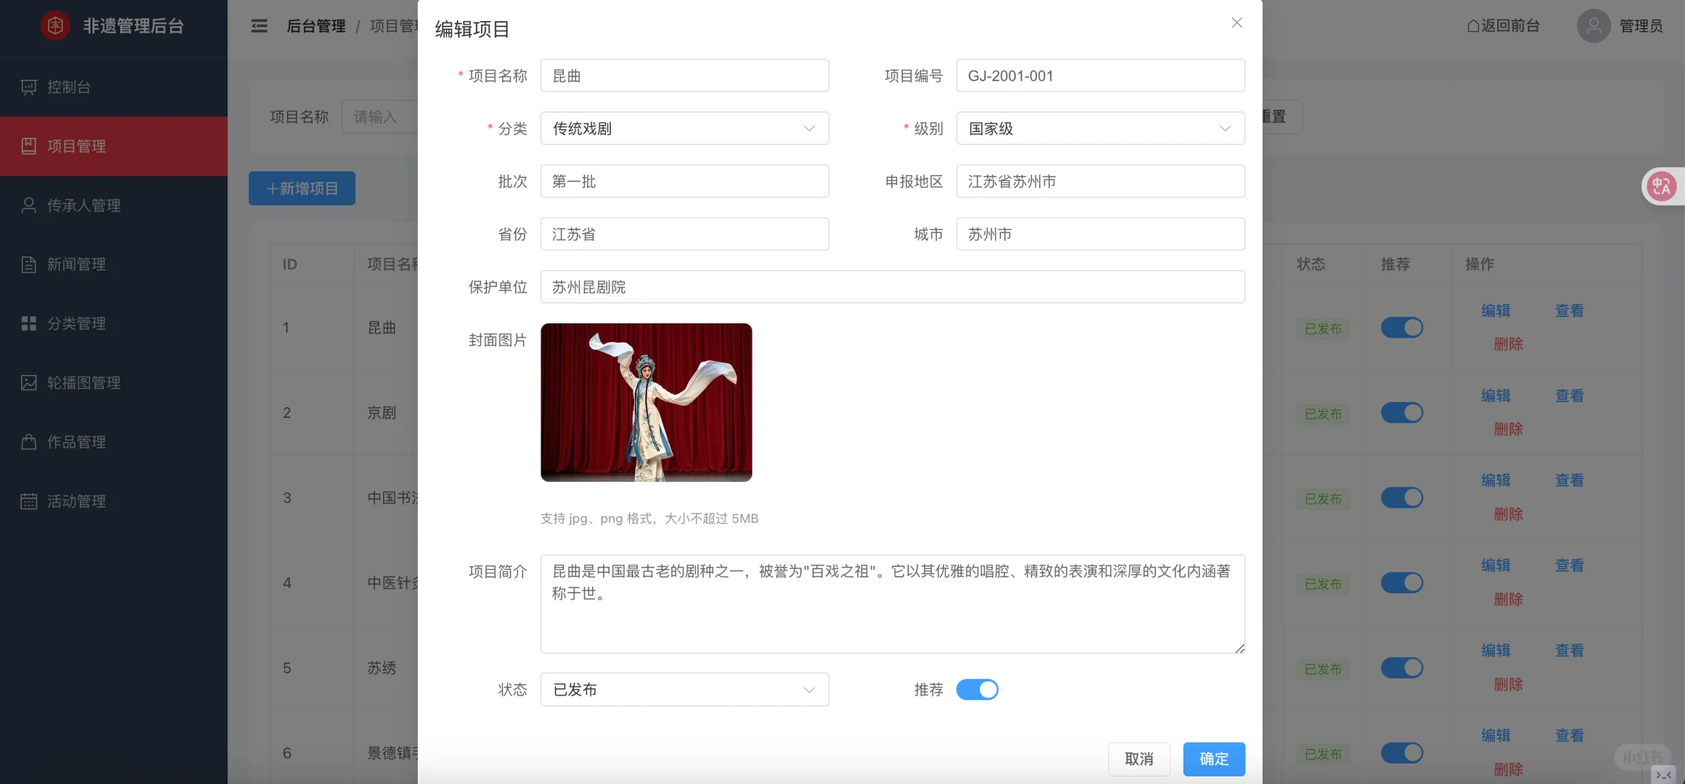Open 活动管理 in the sidebar
The image size is (1685, 784).
click(76, 501)
